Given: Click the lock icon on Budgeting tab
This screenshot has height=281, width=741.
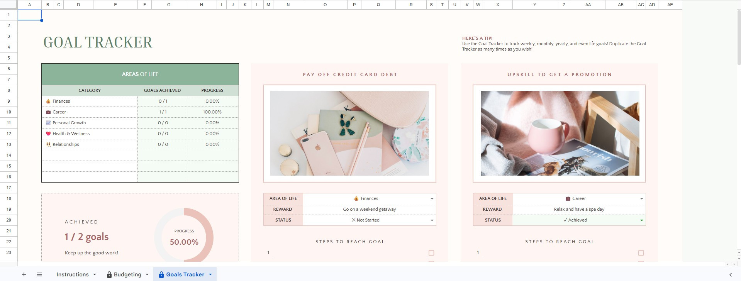Looking at the screenshot, I should point(109,275).
